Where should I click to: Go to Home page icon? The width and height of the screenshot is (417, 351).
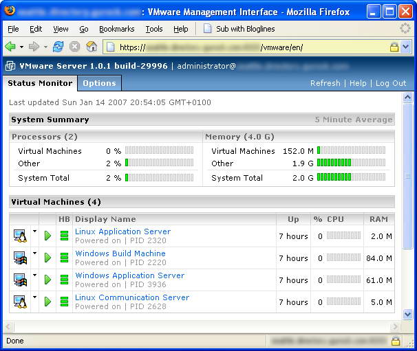click(92, 47)
